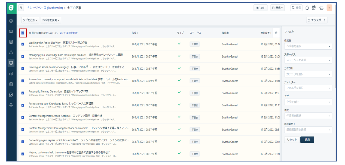The width and height of the screenshot is (345, 165).
Task: Click Swetha Ganesh in Helping customers help themselves row
Action: tap(230, 154)
